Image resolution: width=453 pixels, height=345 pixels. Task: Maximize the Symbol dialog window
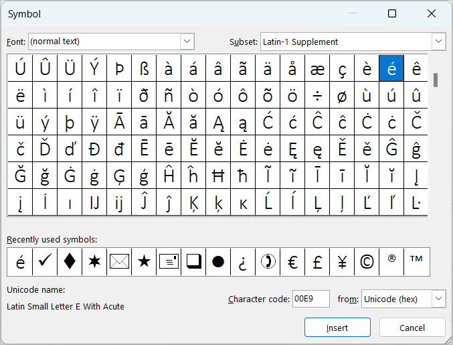point(392,13)
